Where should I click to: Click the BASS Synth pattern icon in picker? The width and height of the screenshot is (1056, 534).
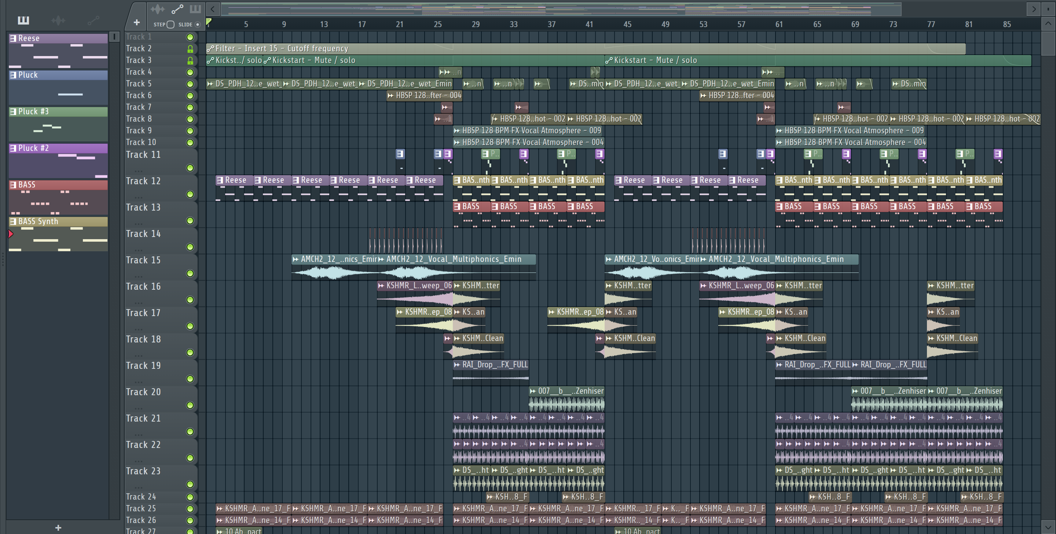pyautogui.click(x=13, y=222)
